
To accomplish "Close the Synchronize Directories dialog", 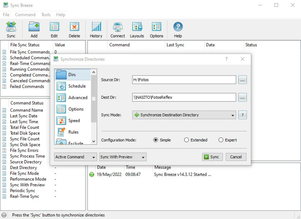I will [243, 59].
